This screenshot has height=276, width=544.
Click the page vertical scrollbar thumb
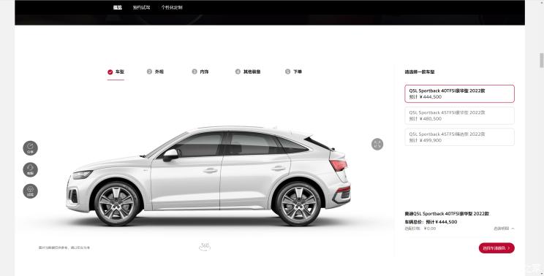pos(541,61)
